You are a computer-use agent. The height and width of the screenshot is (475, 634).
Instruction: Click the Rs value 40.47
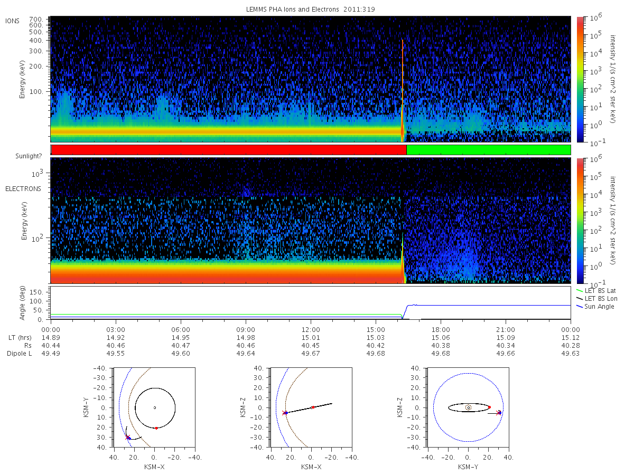[181, 345]
